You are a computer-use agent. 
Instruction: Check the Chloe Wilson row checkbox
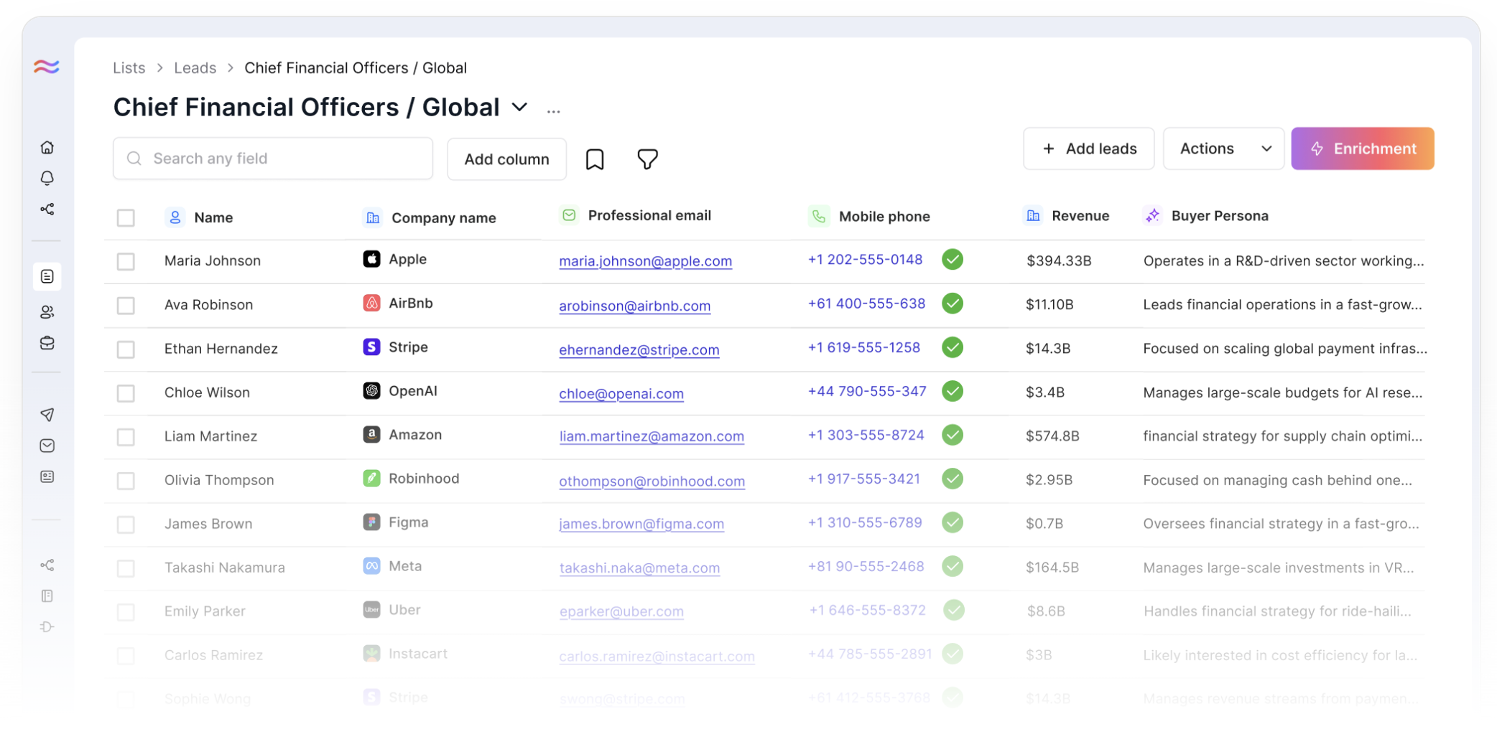tap(126, 393)
